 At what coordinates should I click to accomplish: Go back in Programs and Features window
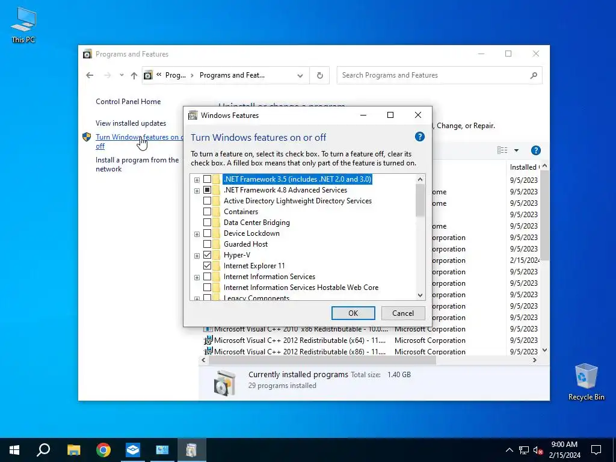click(x=90, y=75)
